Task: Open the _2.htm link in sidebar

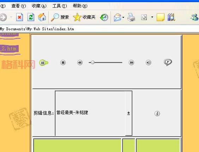Action: (9, 49)
